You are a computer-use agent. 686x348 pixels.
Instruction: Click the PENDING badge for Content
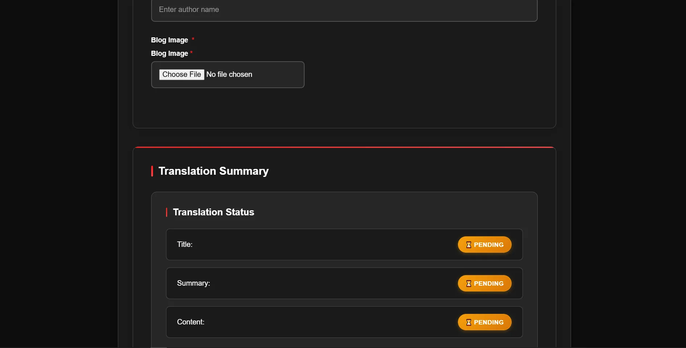[x=484, y=322]
